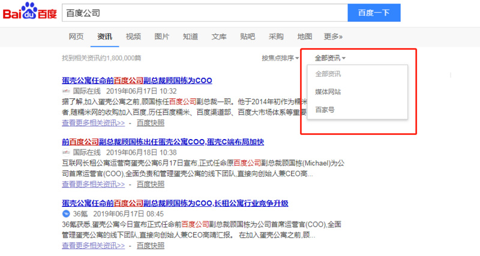Click the 百度一下 search button

[x=374, y=13]
